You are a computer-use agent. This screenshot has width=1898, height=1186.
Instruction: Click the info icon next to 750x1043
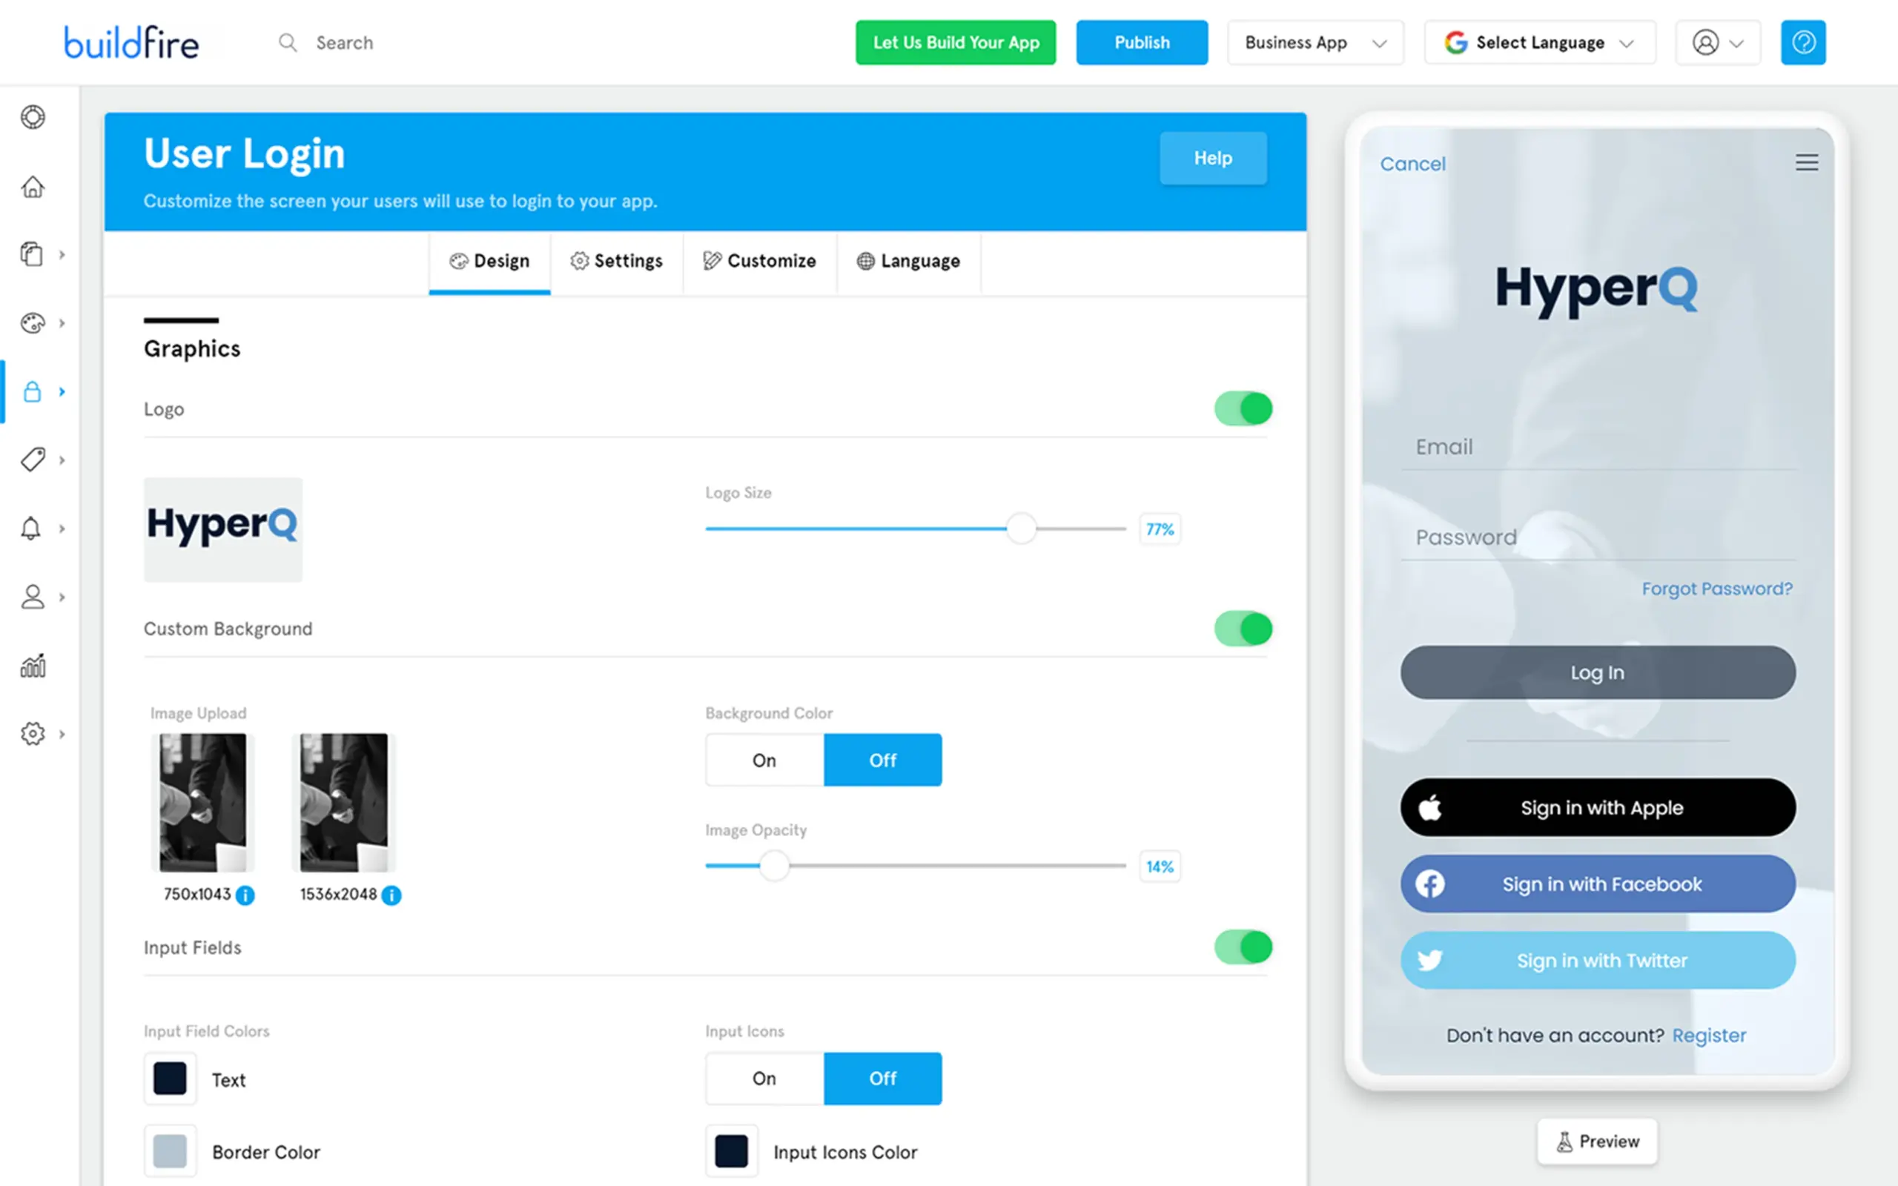pyautogui.click(x=245, y=895)
